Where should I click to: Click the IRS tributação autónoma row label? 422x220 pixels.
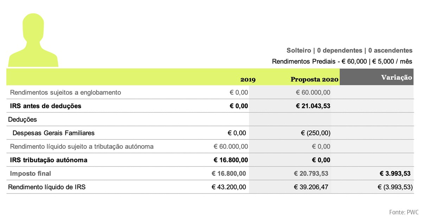point(49,160)
